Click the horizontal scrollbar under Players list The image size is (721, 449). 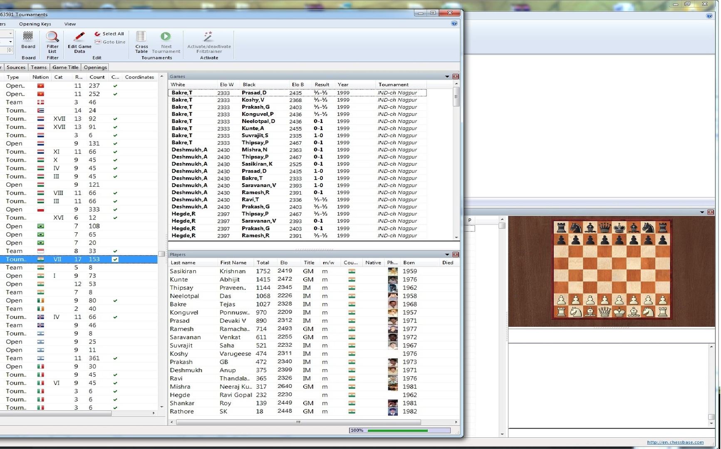pos(298,422)
